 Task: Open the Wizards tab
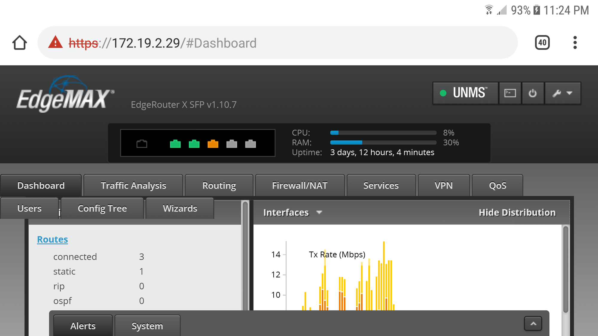[180, 208]
